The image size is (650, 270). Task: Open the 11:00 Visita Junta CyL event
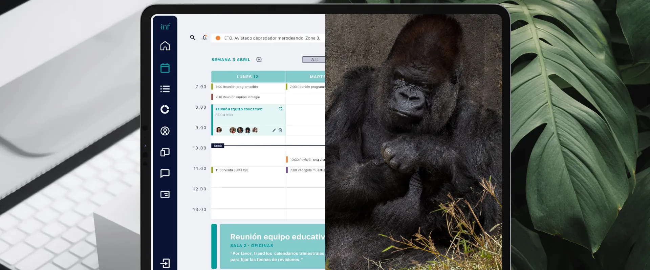point(232,170)
